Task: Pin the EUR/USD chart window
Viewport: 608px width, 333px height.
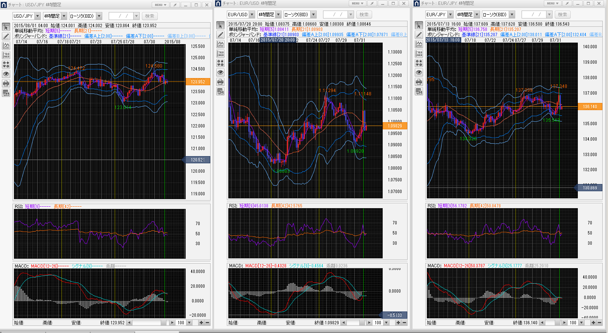Action: 372,3
